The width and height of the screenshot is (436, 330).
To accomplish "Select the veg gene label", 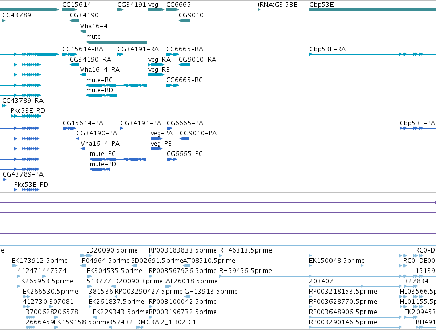I will point(153,5).
